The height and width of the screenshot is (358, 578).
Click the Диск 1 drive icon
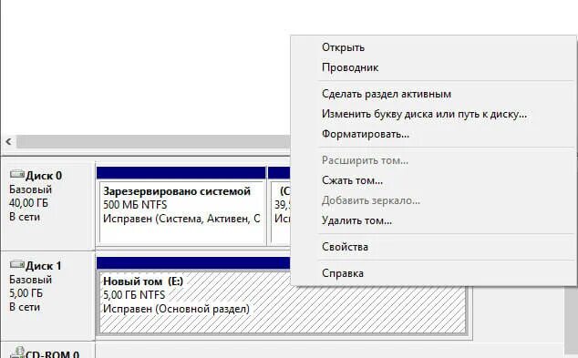[16, 264]
